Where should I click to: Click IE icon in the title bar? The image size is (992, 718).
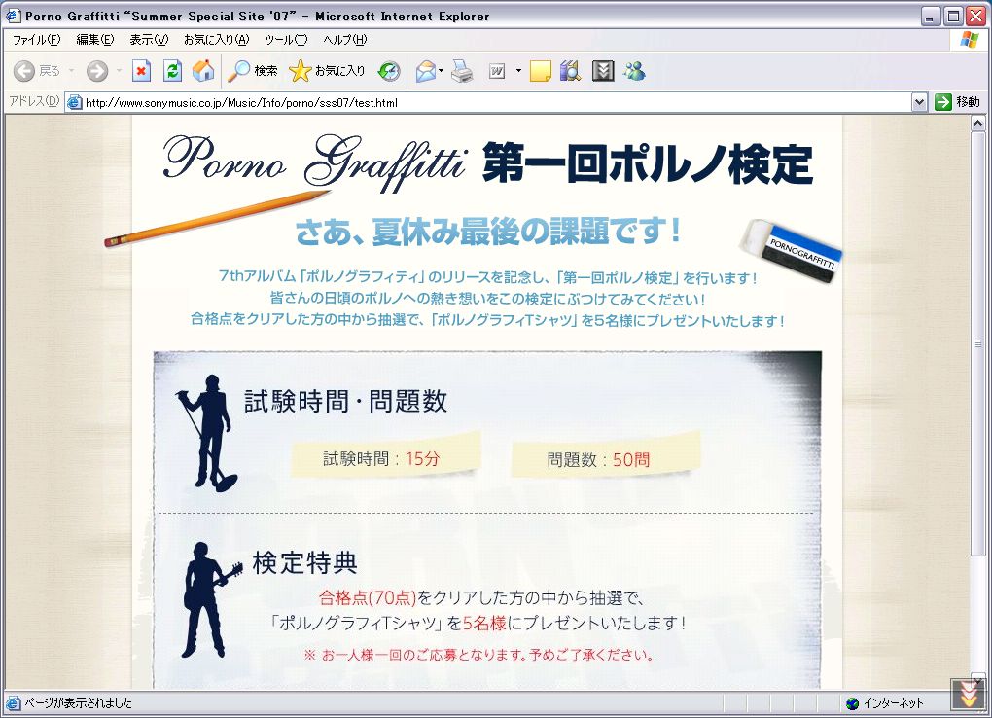[13, 16]
